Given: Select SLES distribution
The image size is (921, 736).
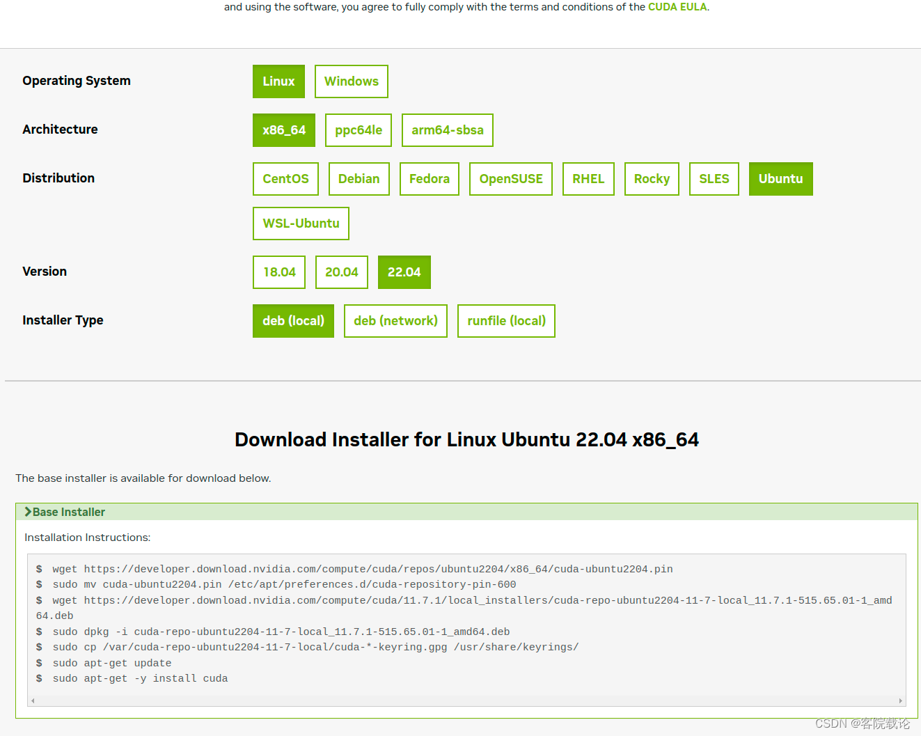Looking at the screenshot, I should [714, 179].
